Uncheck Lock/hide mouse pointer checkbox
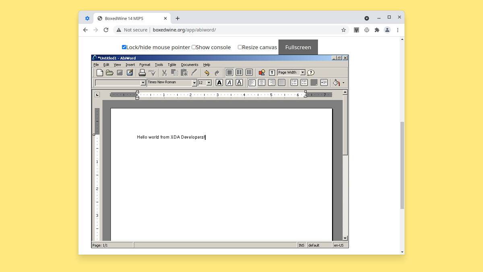 (x=124, y=47)
